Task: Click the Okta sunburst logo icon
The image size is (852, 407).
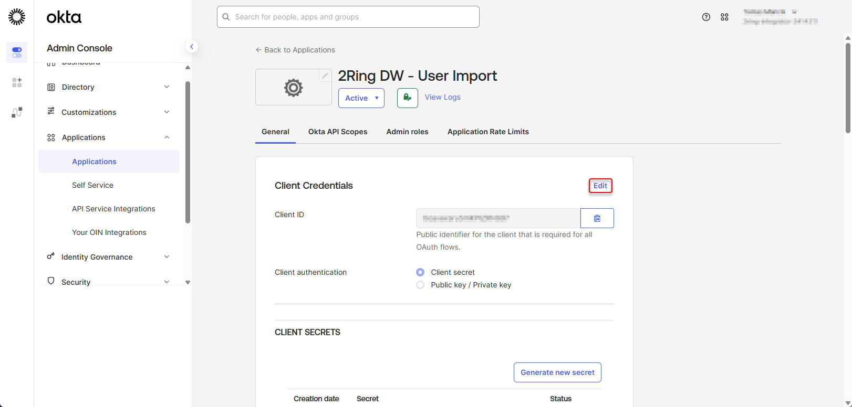Action: 17,17
